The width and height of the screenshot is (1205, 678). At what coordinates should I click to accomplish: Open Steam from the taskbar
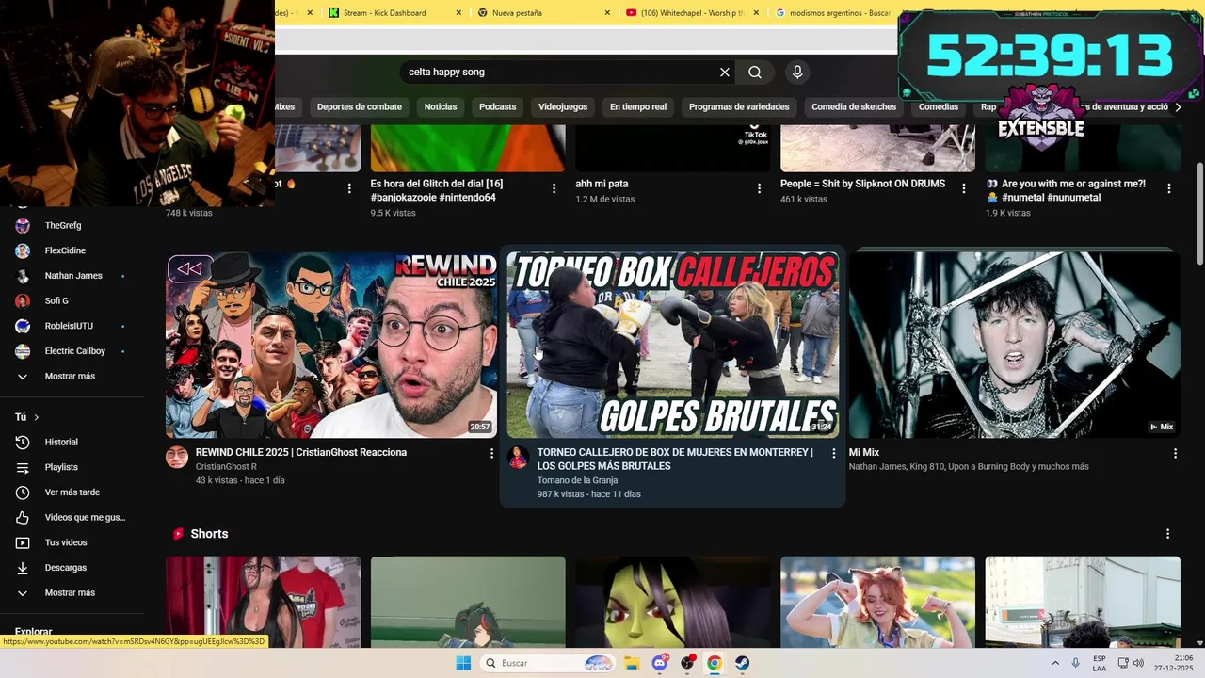[743, 663]
